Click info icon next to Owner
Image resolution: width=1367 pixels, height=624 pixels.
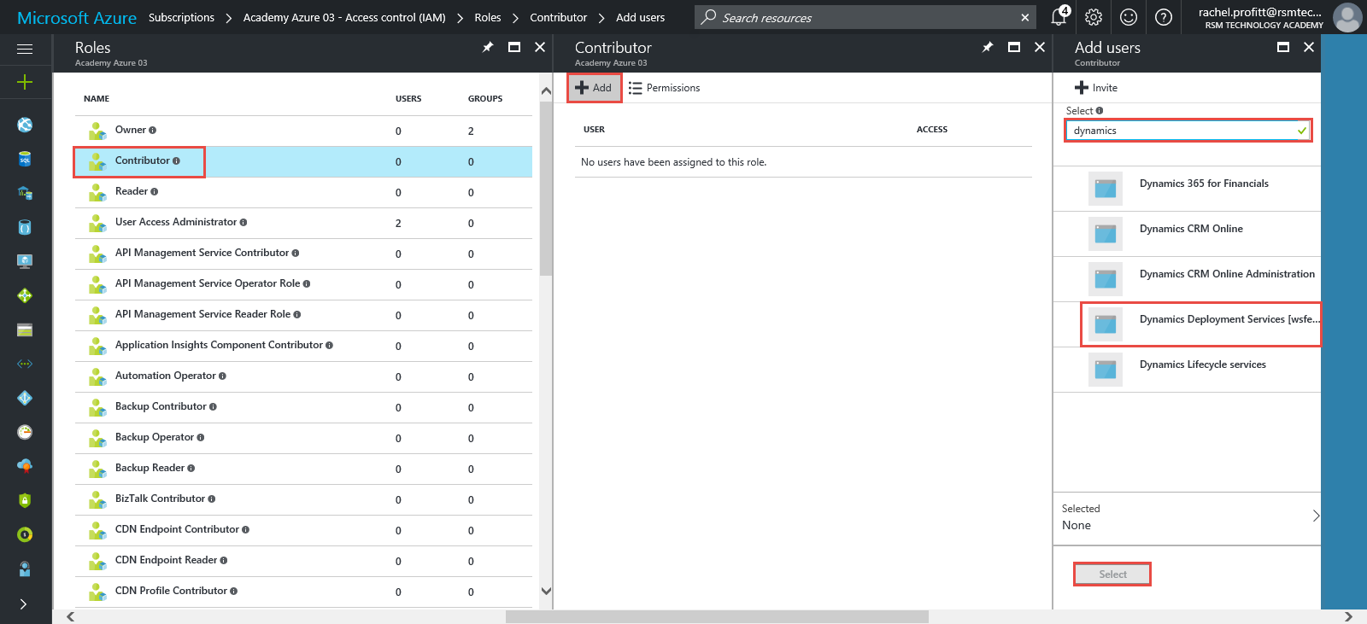153,131
